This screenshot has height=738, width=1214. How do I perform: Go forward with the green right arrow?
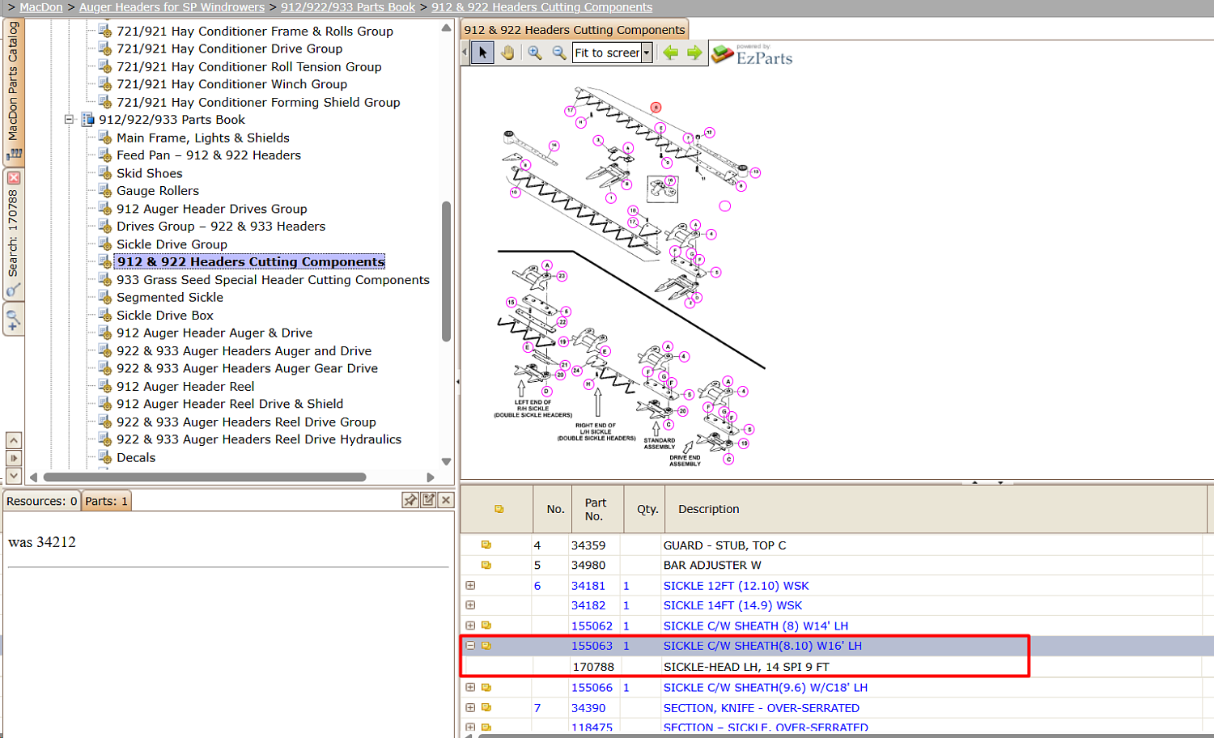694,53
